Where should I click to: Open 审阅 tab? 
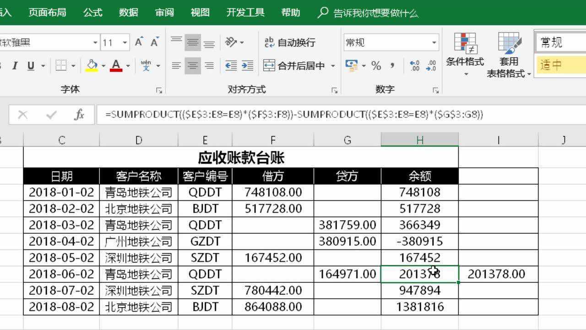(x=164, y=12)
